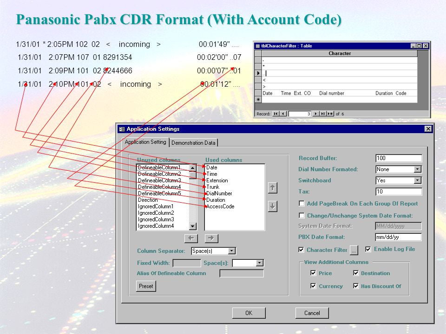The width and height of the screenshot is (446, 334).
Task: Switch to Demonstration Data tab
Action: click(x=193, y=142)
